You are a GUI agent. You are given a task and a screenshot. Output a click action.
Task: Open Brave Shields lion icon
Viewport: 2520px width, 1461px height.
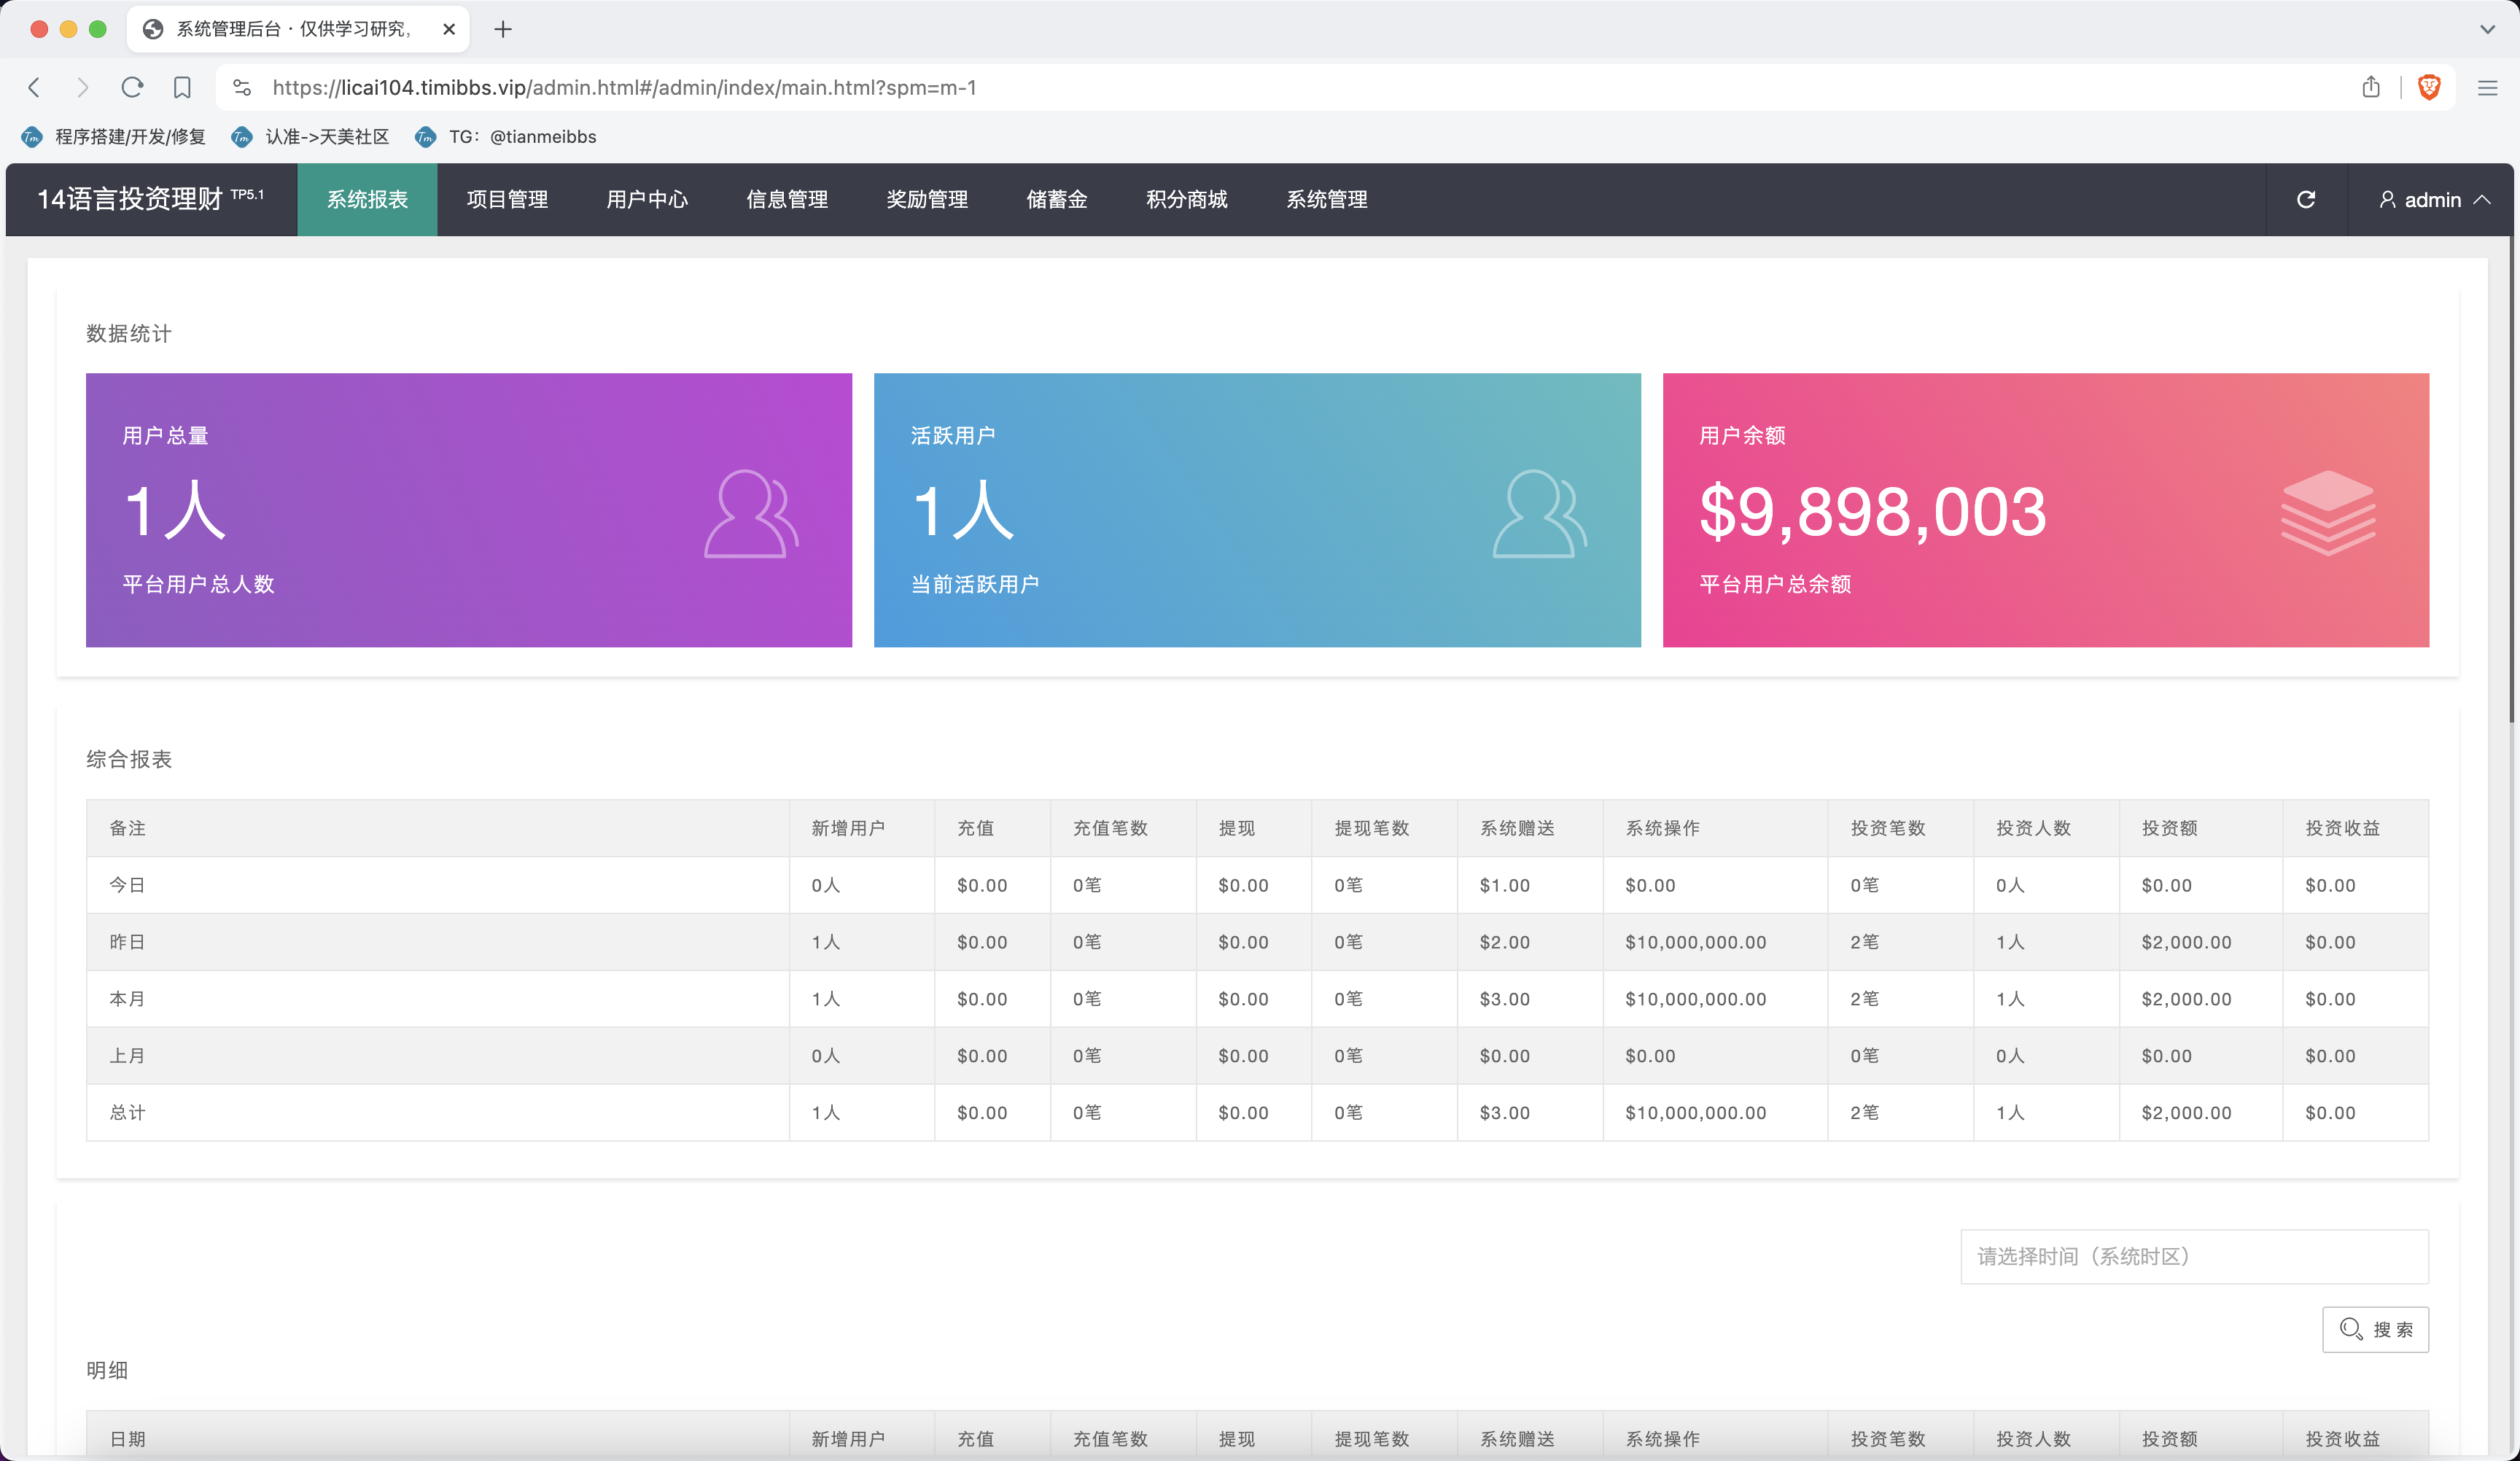click(x=2429, y=87)
